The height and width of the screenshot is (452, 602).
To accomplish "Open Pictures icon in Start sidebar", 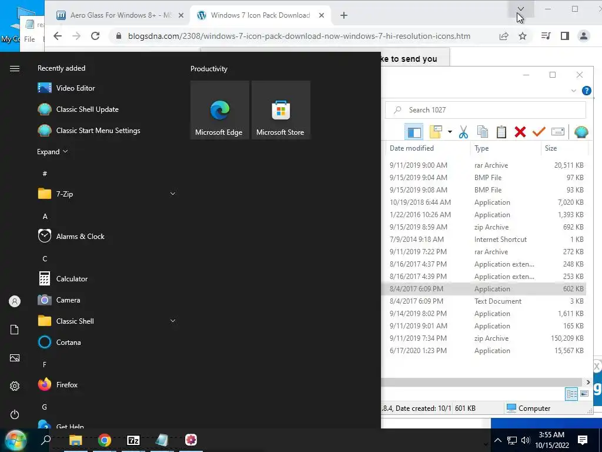I will pyautogui.click(x=15, y=358).
